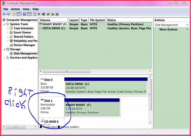Collapse the Disk Management actions section arrow

[187, 25]
